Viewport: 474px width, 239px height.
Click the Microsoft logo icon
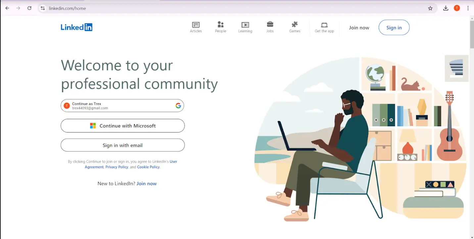click(94, 126)
